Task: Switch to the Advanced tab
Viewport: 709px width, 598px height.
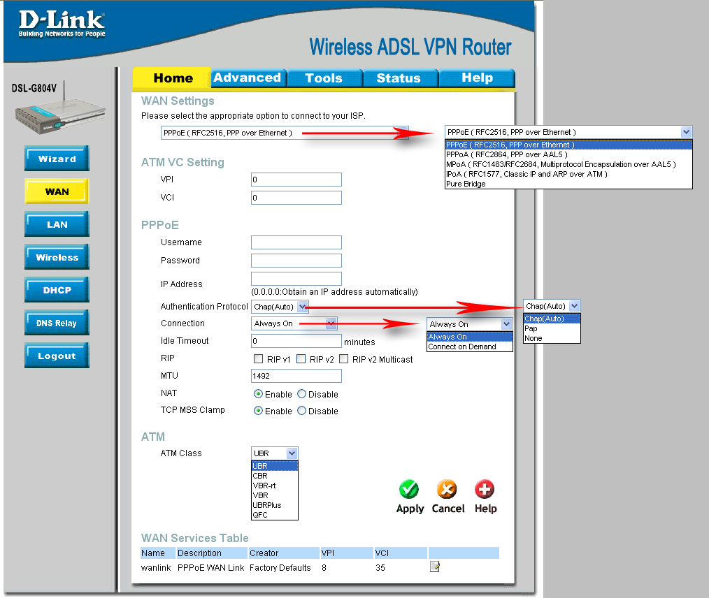Action: 248,78
